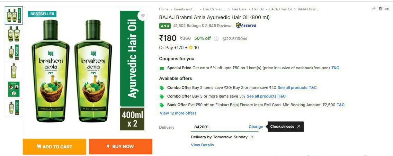Open Hair Oil breadcrumb category

258,9
